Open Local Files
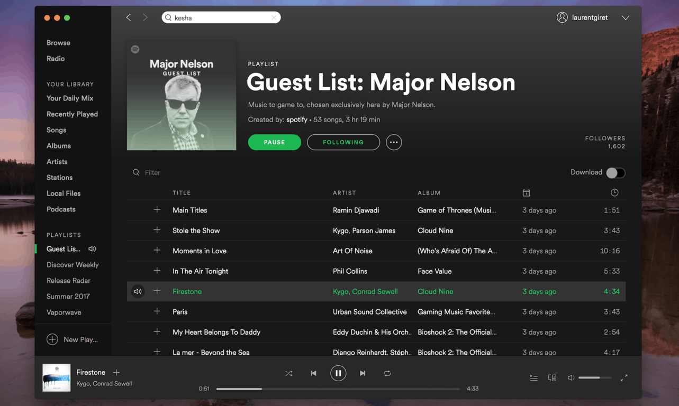The height and width of the screenshot is (406, 679). 64,193
